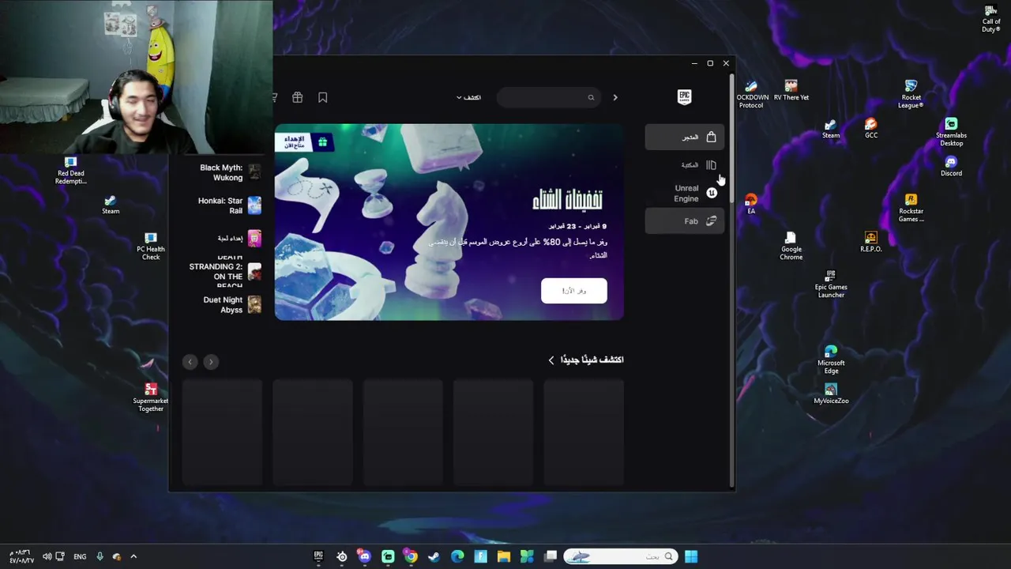Open the taskbar clock and date
This screenshot has height=569, width=1011.
21,556
